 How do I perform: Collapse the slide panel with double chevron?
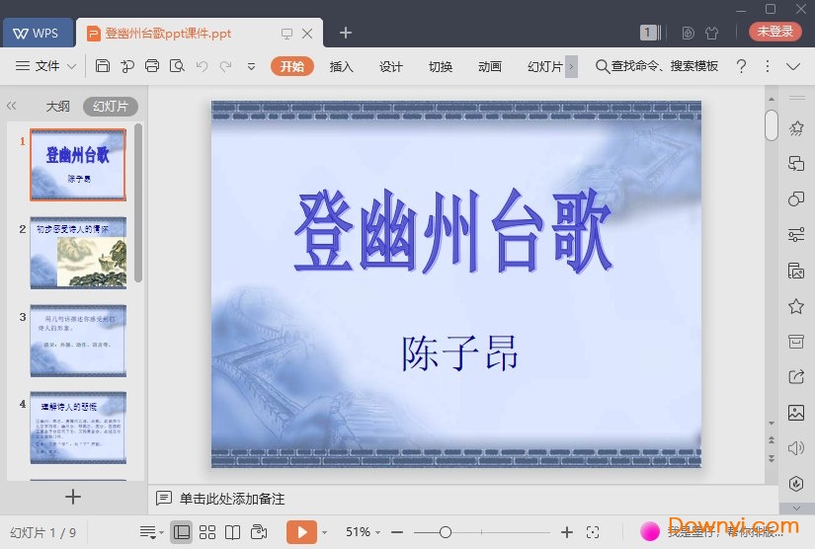(12, 106)
